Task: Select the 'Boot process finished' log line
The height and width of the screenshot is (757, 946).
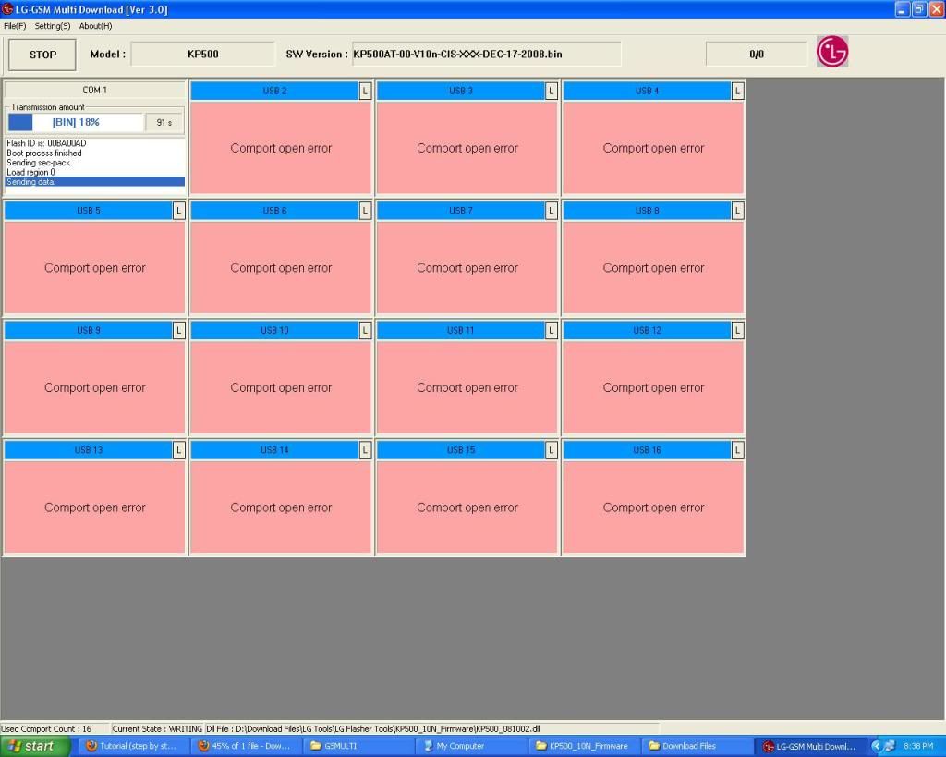Action: pyautogui.click(x=44, y=153)
